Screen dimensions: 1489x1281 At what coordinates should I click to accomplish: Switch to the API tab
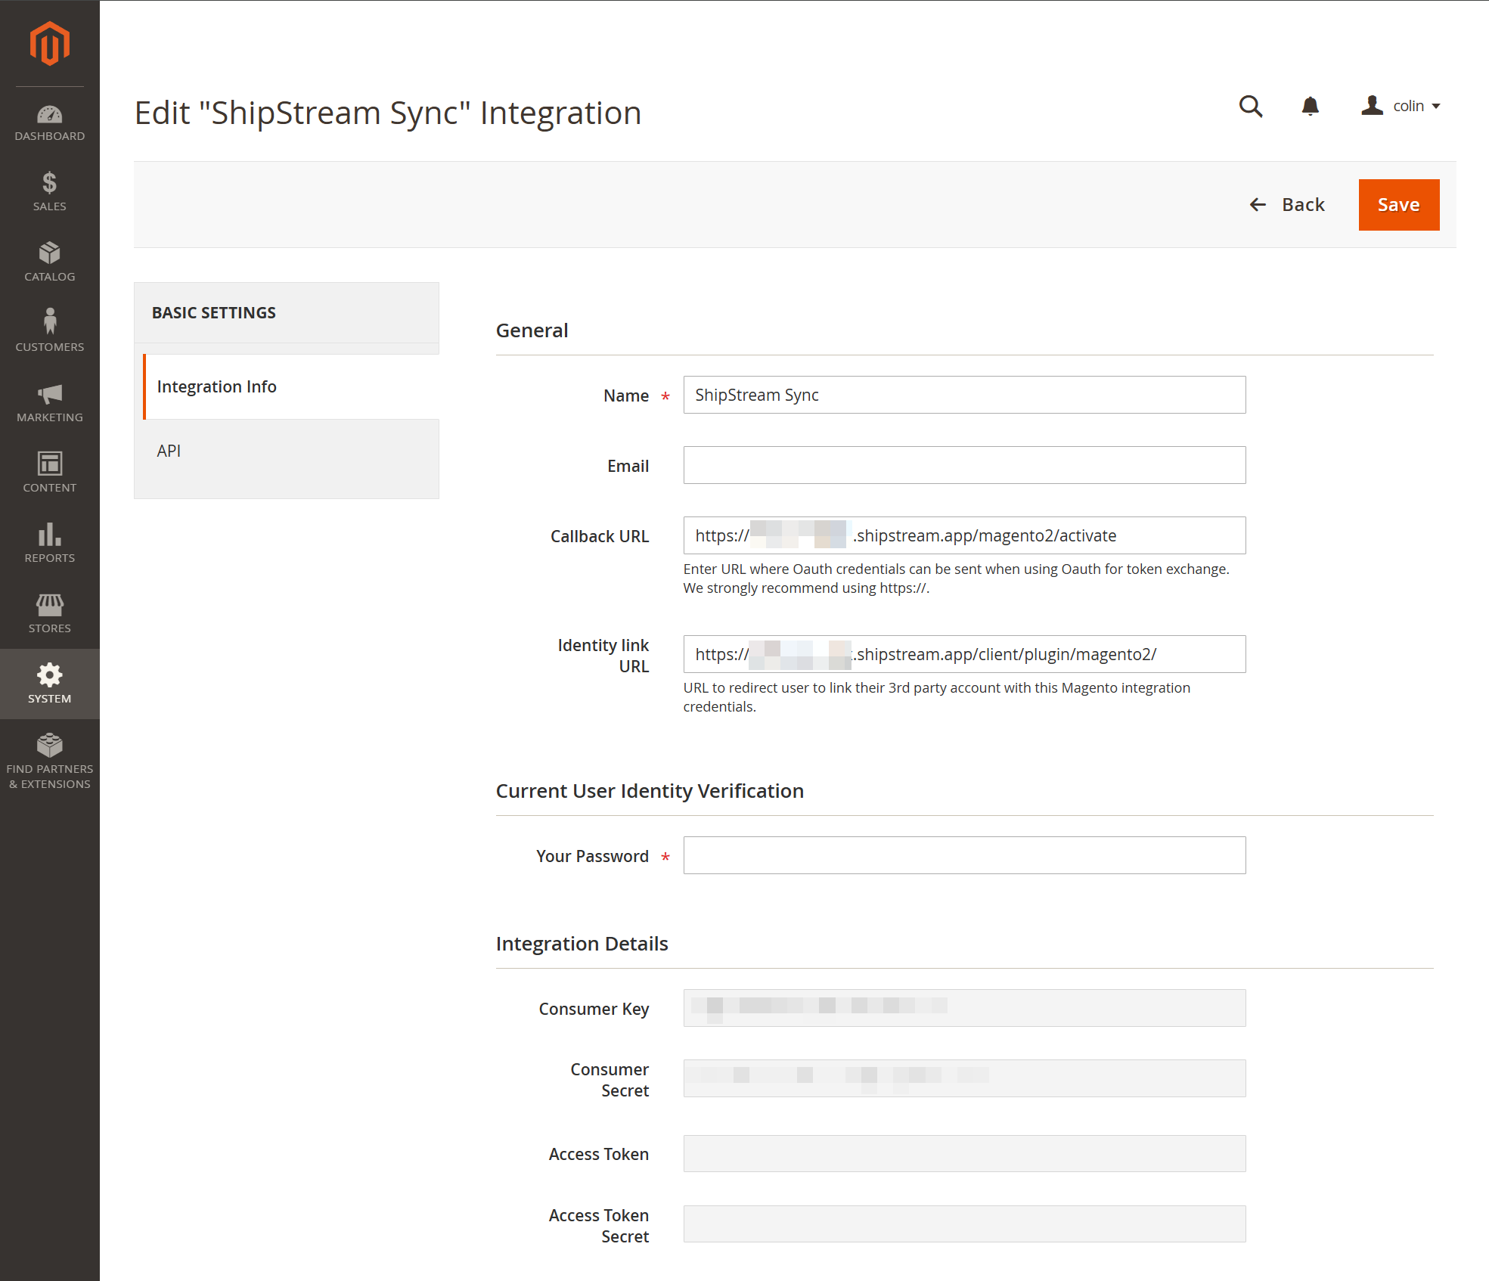(169, 451)
